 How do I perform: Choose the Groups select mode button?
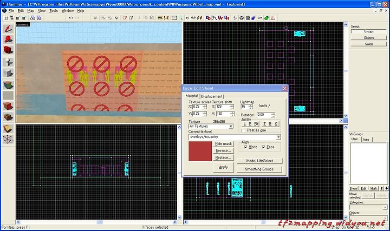point(369,31)
